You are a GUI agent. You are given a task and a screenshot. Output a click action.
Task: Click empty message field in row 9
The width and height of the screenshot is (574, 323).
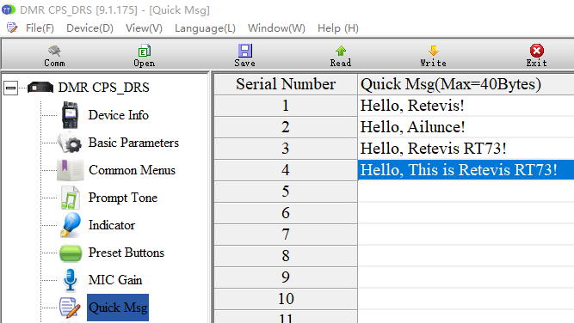coord(466,277)
